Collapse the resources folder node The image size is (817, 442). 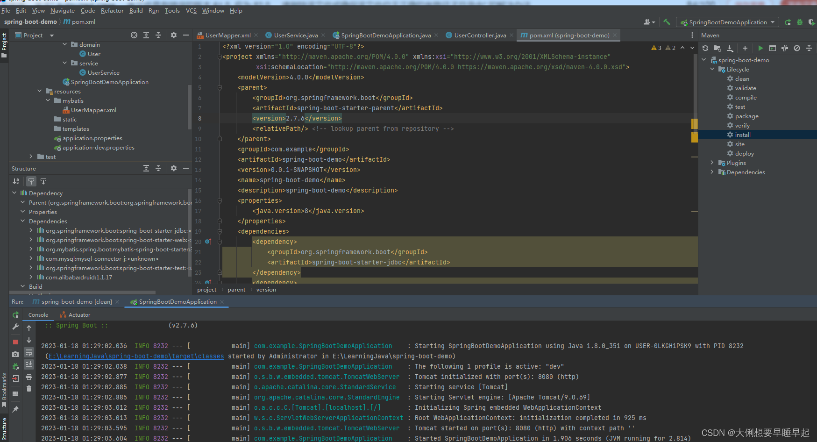pos(40,91)
